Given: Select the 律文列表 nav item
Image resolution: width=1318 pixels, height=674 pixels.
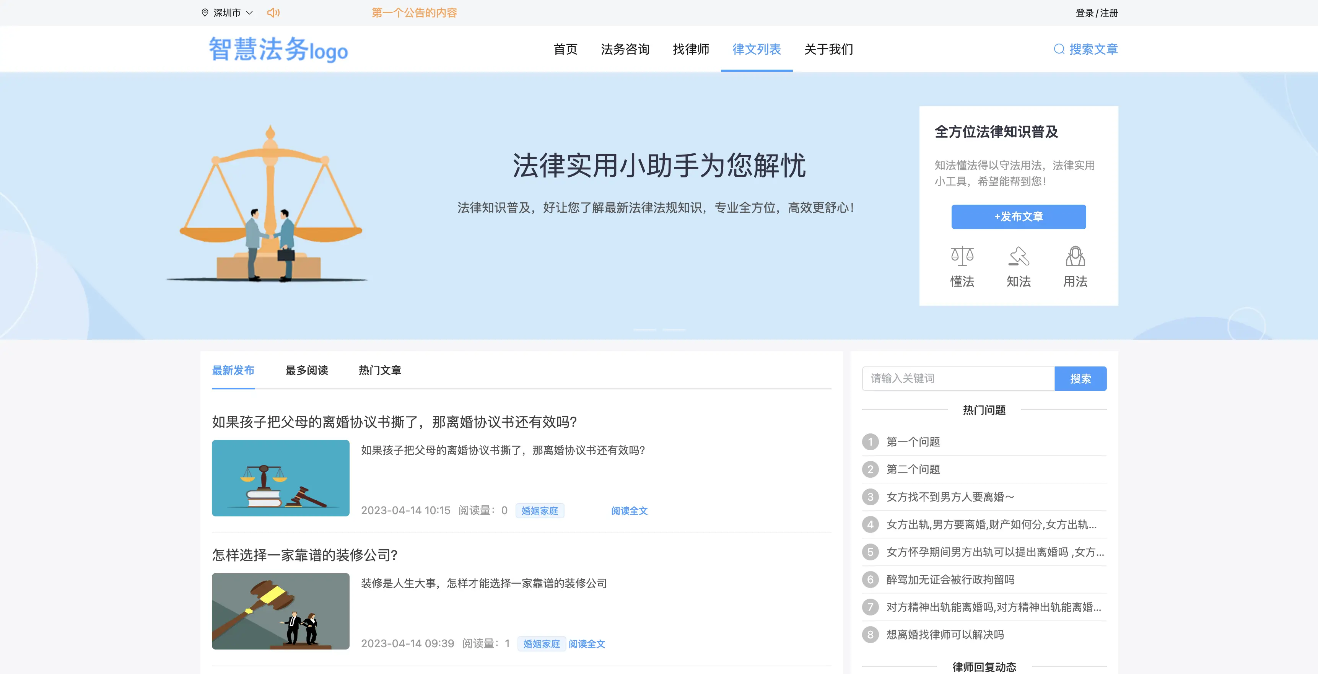Looking at the screenshot, I should point(756,49).
